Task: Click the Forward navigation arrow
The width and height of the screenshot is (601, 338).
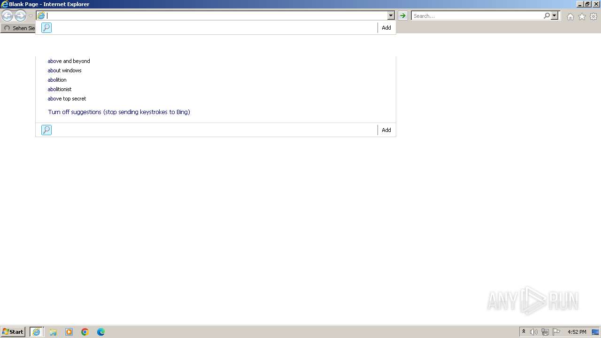Action: pos(20,16)
